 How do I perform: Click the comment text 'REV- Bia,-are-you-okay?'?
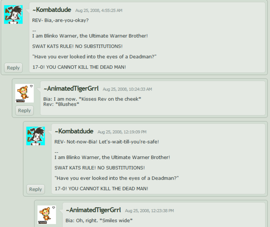tap(61, 20)
